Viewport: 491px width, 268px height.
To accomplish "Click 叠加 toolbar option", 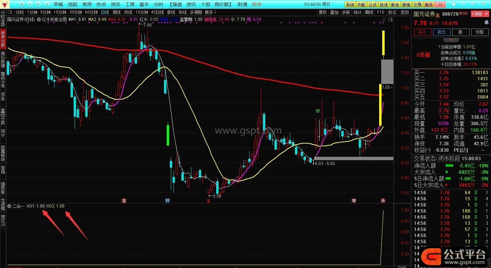I will click(334, 12).
